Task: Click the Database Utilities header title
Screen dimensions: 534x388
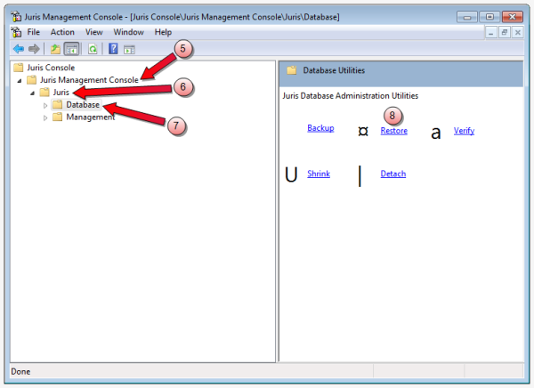Action: (x=334, y=70)
